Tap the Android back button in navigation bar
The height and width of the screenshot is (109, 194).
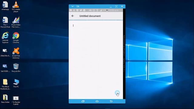111,101
